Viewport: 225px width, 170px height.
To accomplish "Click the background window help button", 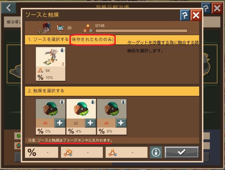I will coord(206,8).
